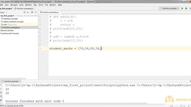Click the commented 'return c' line
The width and height of the screenshot is (191, 107).
point(62,25)
